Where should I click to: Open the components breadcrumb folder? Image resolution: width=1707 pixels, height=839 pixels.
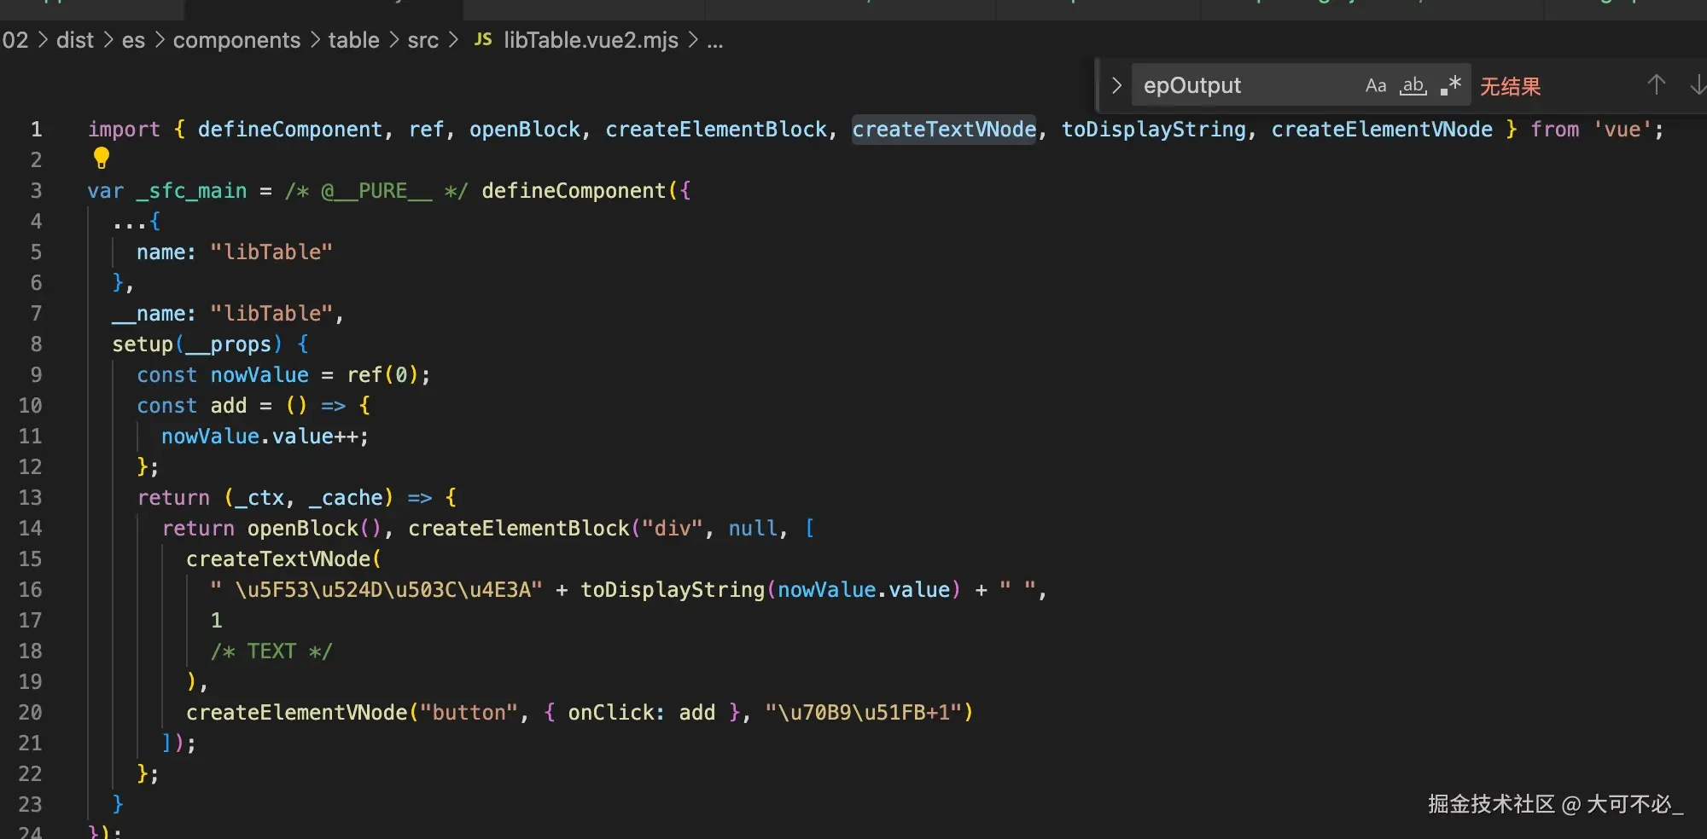click(236, 40)
